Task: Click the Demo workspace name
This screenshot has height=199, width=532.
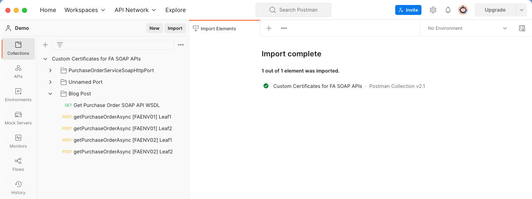Action: click(x=22, y=28)
